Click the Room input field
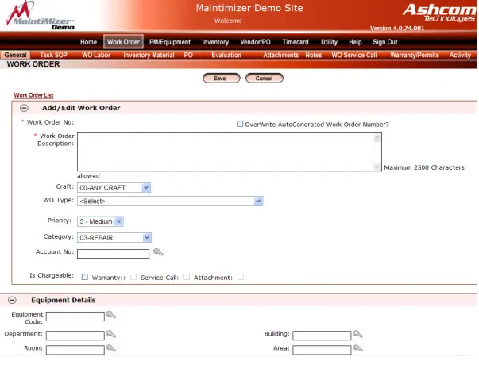The image size is (479, 380). [x=75, y=350]
